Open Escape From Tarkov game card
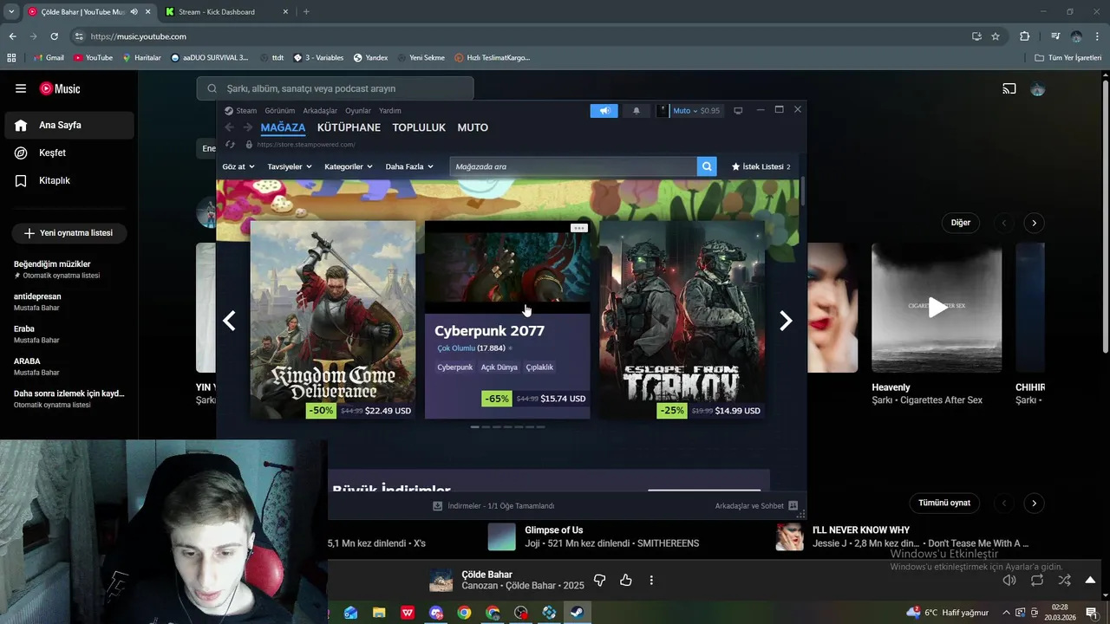Viewport: 1110px width, 624px height. coord(682,320)
